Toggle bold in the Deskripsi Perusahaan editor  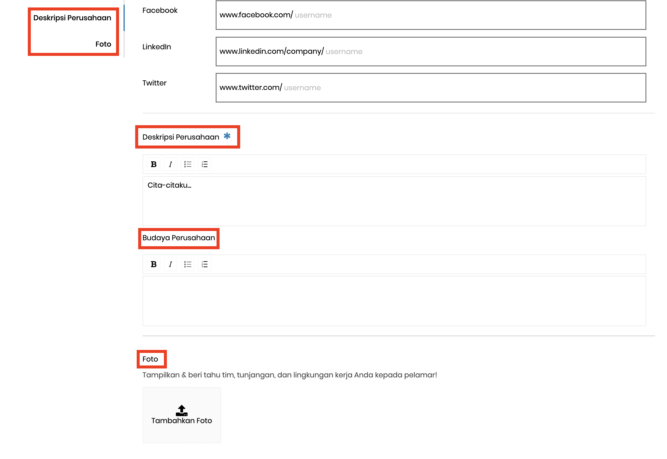tap(153, 164)
